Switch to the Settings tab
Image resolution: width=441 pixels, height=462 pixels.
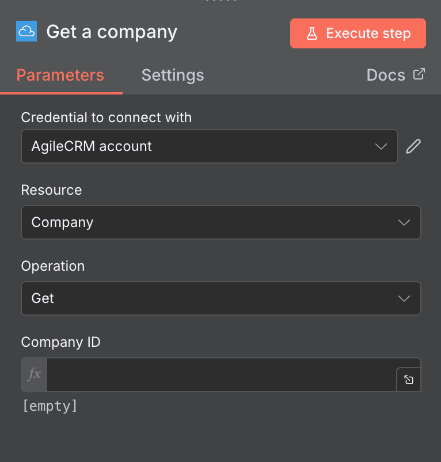tap(172, 75)
